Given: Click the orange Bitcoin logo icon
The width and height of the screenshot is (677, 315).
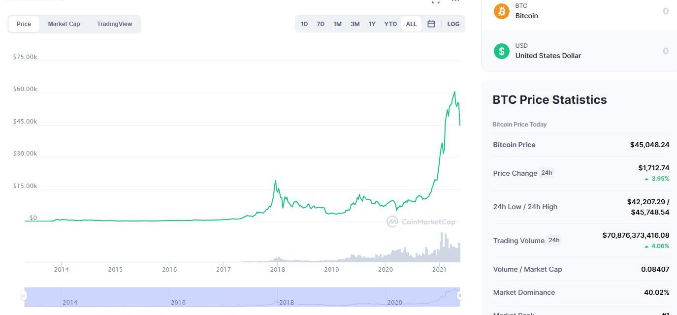Looking at the screenshot, I should pos(501,11).
